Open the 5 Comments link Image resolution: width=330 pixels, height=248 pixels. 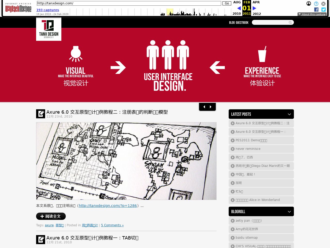pyautogui.click(x=112, y=225)
